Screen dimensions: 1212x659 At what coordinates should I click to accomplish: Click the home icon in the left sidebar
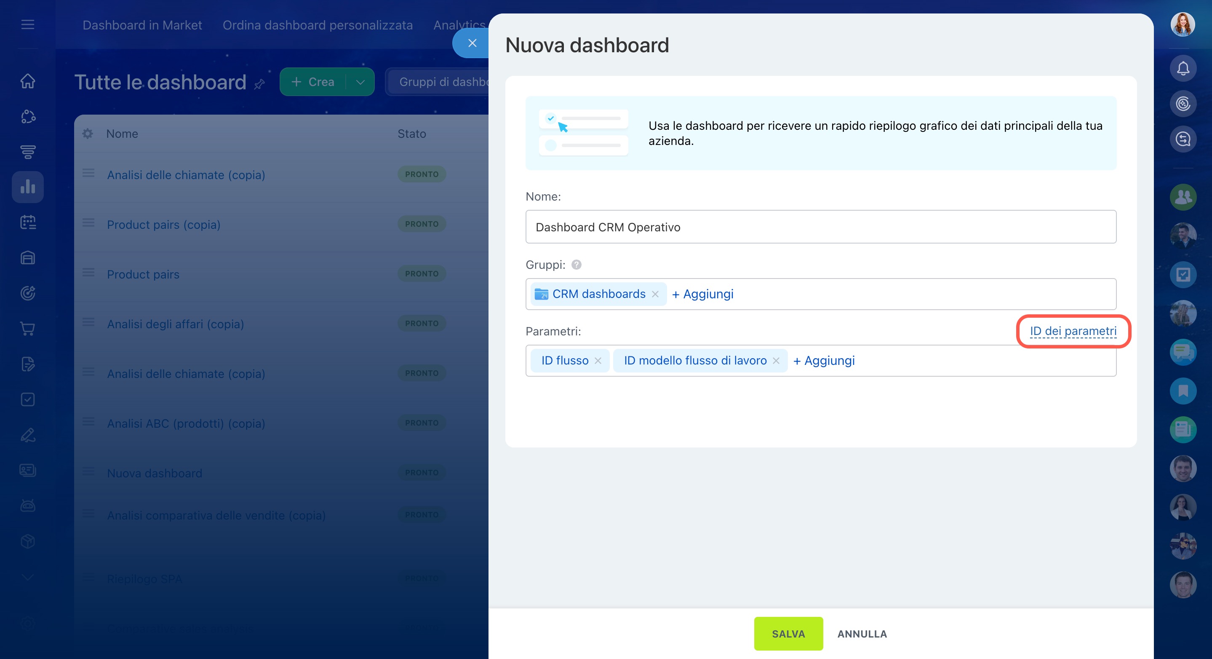[28, 81]
